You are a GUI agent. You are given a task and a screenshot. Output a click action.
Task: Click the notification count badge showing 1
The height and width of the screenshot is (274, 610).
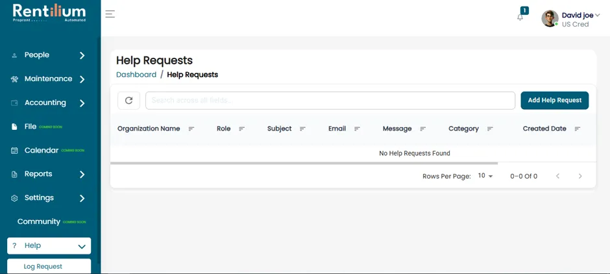click(x=524, y=10)
